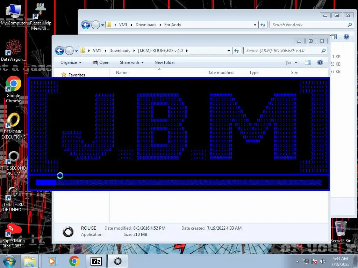Click the ROUGE application icon in the details pane
This screenshot has height=268, width=358.
[68, 232]
